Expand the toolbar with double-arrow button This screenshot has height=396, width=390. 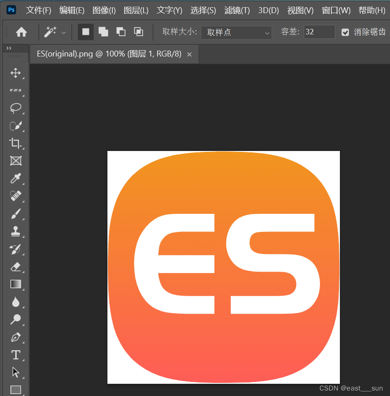click(x=9, y=48)
